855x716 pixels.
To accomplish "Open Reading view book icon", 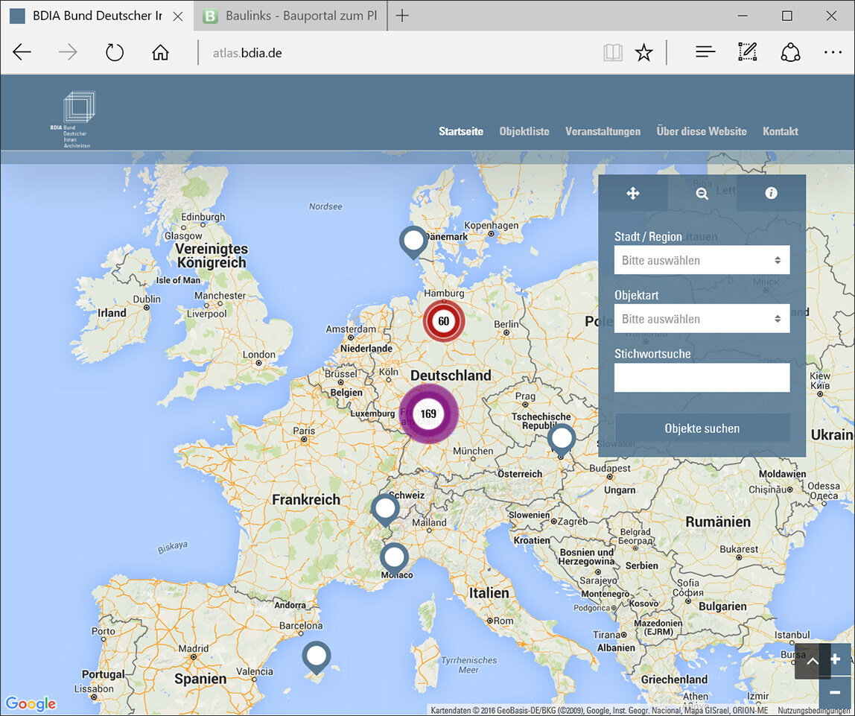I will 613,53.
